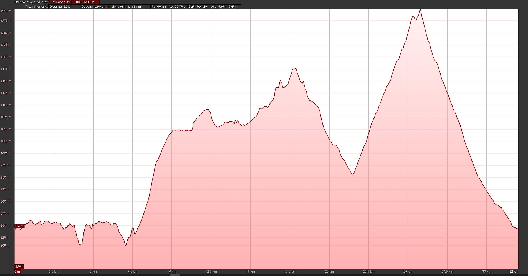Screen dimensions: 528x276
Task: Select the Pendenza max statistic
Action: coord(173,7)
